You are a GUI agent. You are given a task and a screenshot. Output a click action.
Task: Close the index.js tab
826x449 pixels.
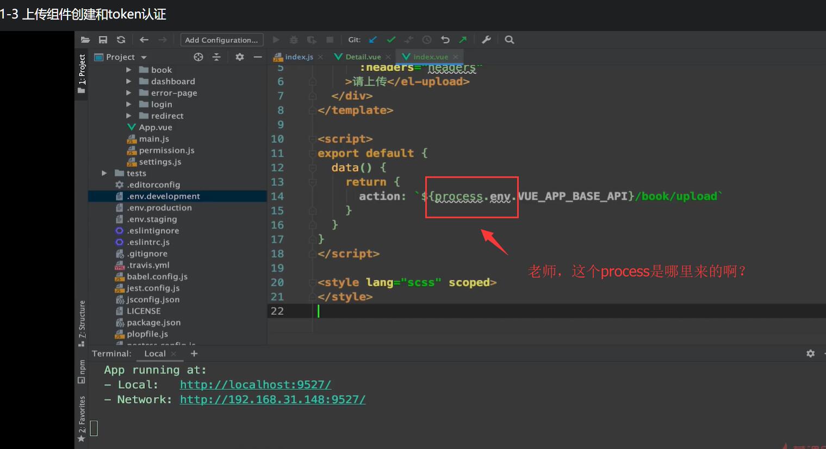(321, 57)
